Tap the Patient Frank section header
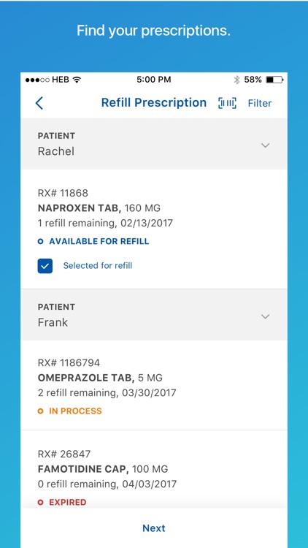The width and height of the screenshot is (308, 548). (x=154, y=315)
